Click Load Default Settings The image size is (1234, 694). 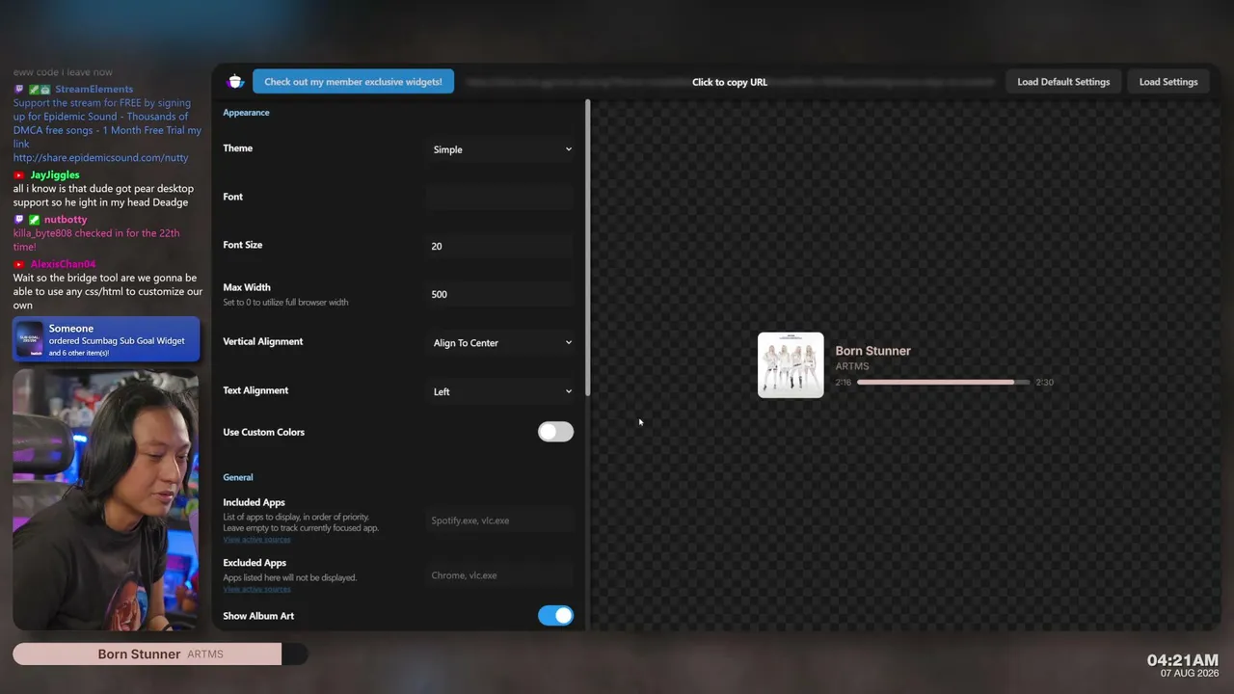1063,82
